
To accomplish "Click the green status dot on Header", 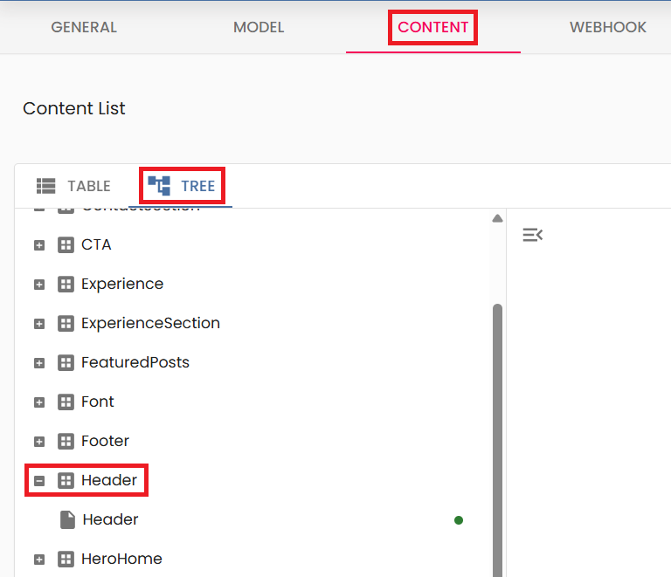I will pyautogui.click(x=459, y=520).
